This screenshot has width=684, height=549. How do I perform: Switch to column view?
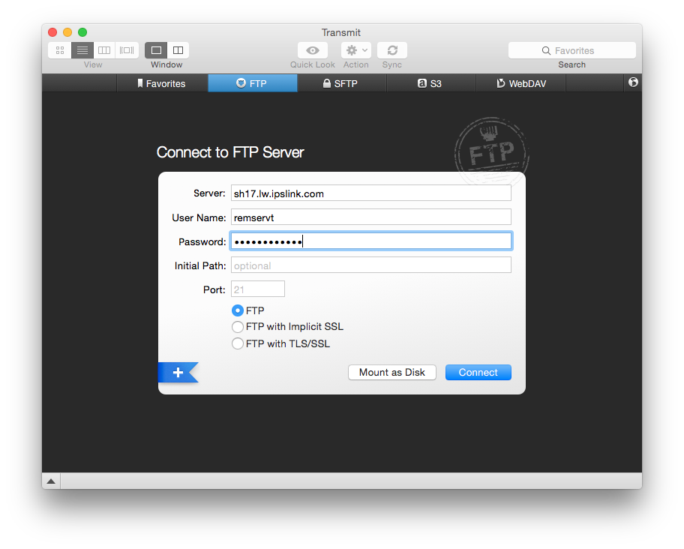[104, 50]
